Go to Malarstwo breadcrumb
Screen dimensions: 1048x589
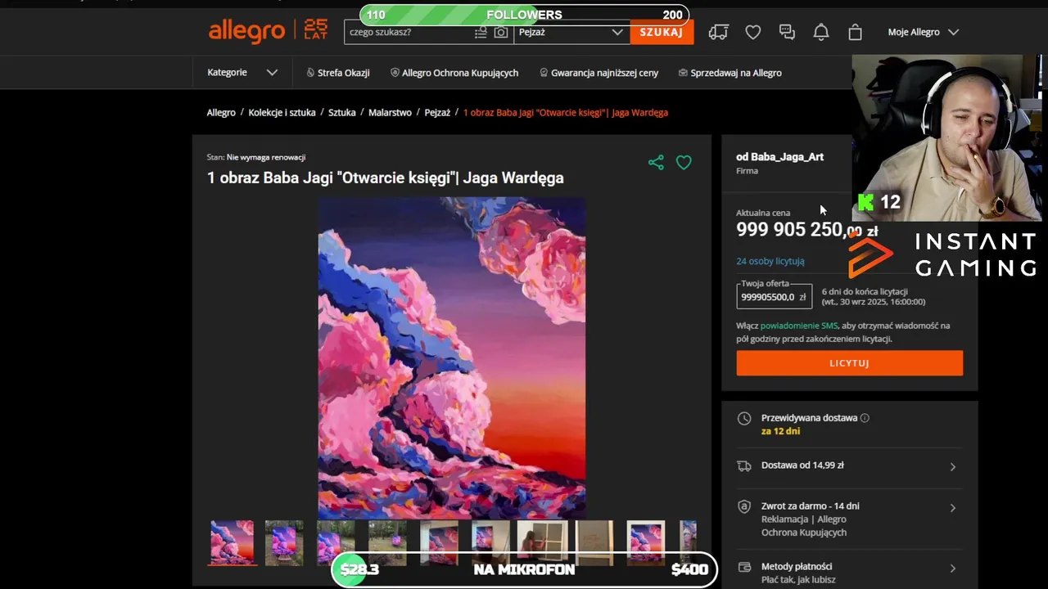[x=390, y=112]
